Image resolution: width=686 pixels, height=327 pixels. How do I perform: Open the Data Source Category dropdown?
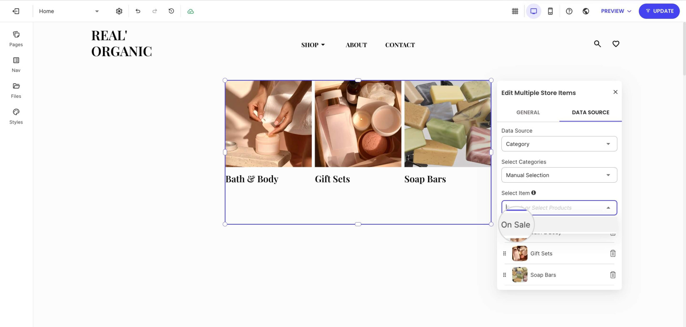click(559, 144)
